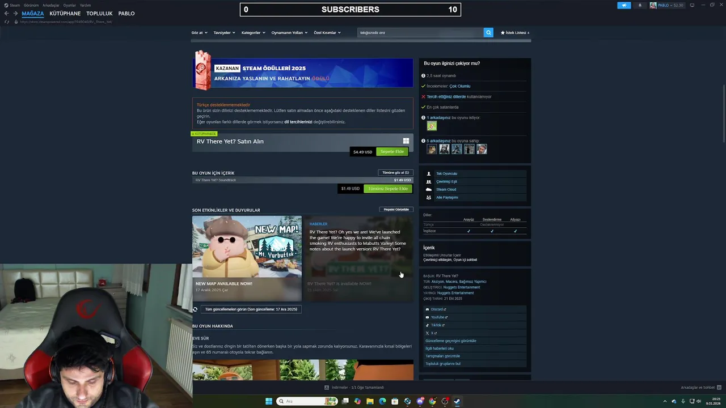Click the YouTube logo icon in links

pos(427,317)
